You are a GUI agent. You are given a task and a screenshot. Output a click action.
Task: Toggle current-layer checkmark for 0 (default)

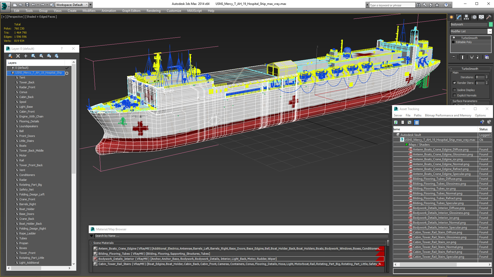(x=67, y=68)
